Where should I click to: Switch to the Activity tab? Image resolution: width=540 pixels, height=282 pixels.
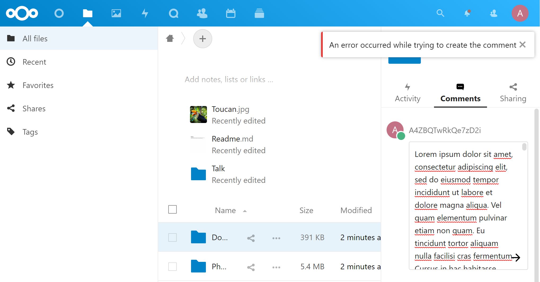[x=407, y=92]
